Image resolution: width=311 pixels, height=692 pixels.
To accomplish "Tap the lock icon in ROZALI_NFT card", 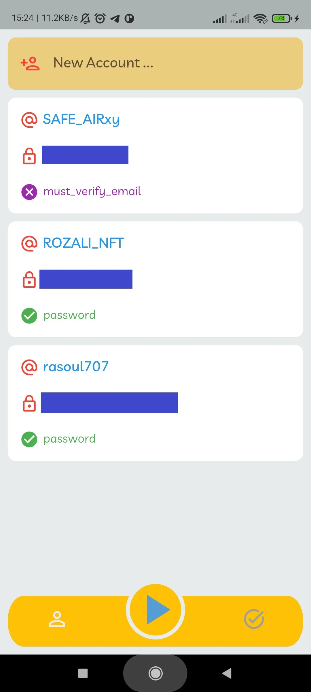I will click(x=29, y=279).
